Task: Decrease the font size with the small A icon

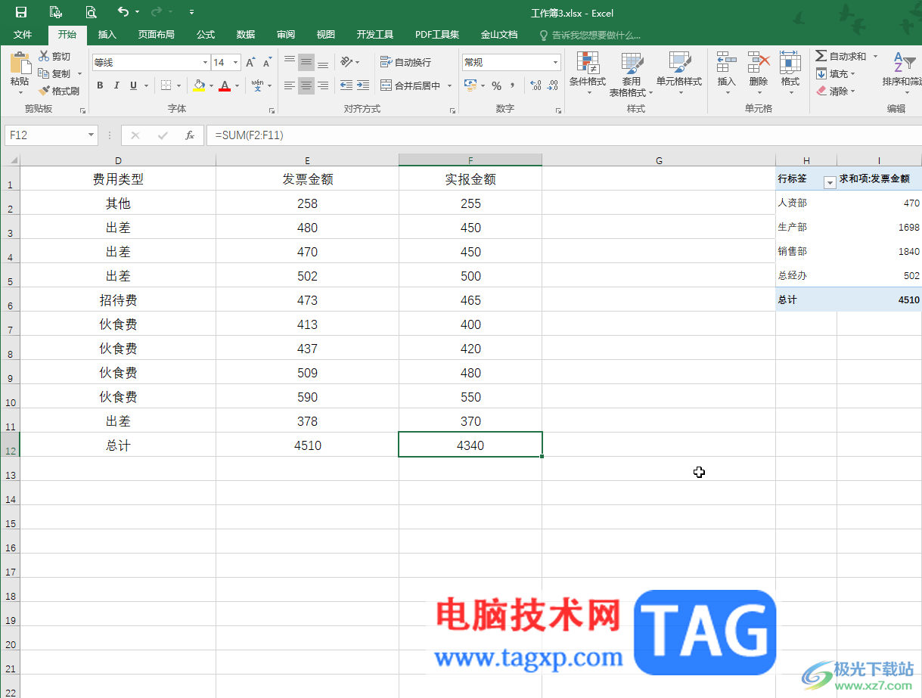Action: coord(267,63)
